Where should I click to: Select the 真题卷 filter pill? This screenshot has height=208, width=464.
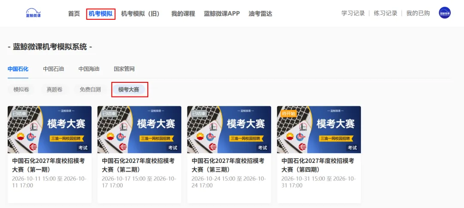[x=55, y=90]
